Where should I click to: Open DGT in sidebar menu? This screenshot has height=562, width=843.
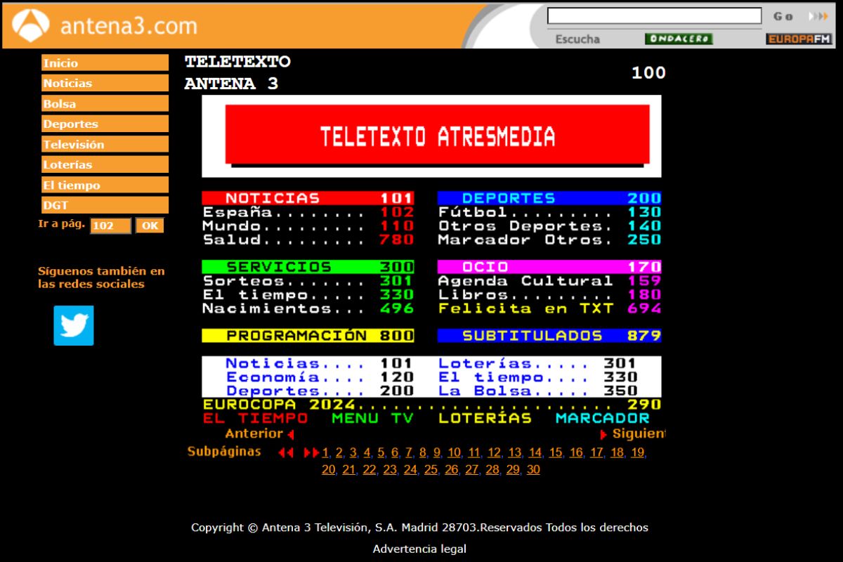pos(105,205)
